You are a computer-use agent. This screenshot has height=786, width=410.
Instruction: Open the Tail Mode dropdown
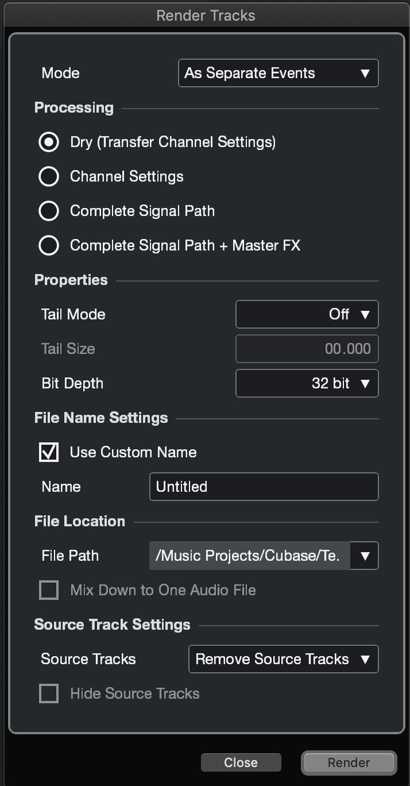[x=307, y=314]
